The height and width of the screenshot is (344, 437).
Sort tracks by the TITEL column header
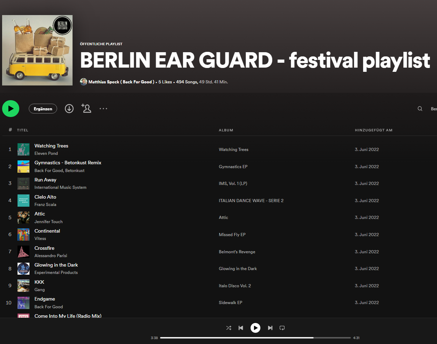22,130
